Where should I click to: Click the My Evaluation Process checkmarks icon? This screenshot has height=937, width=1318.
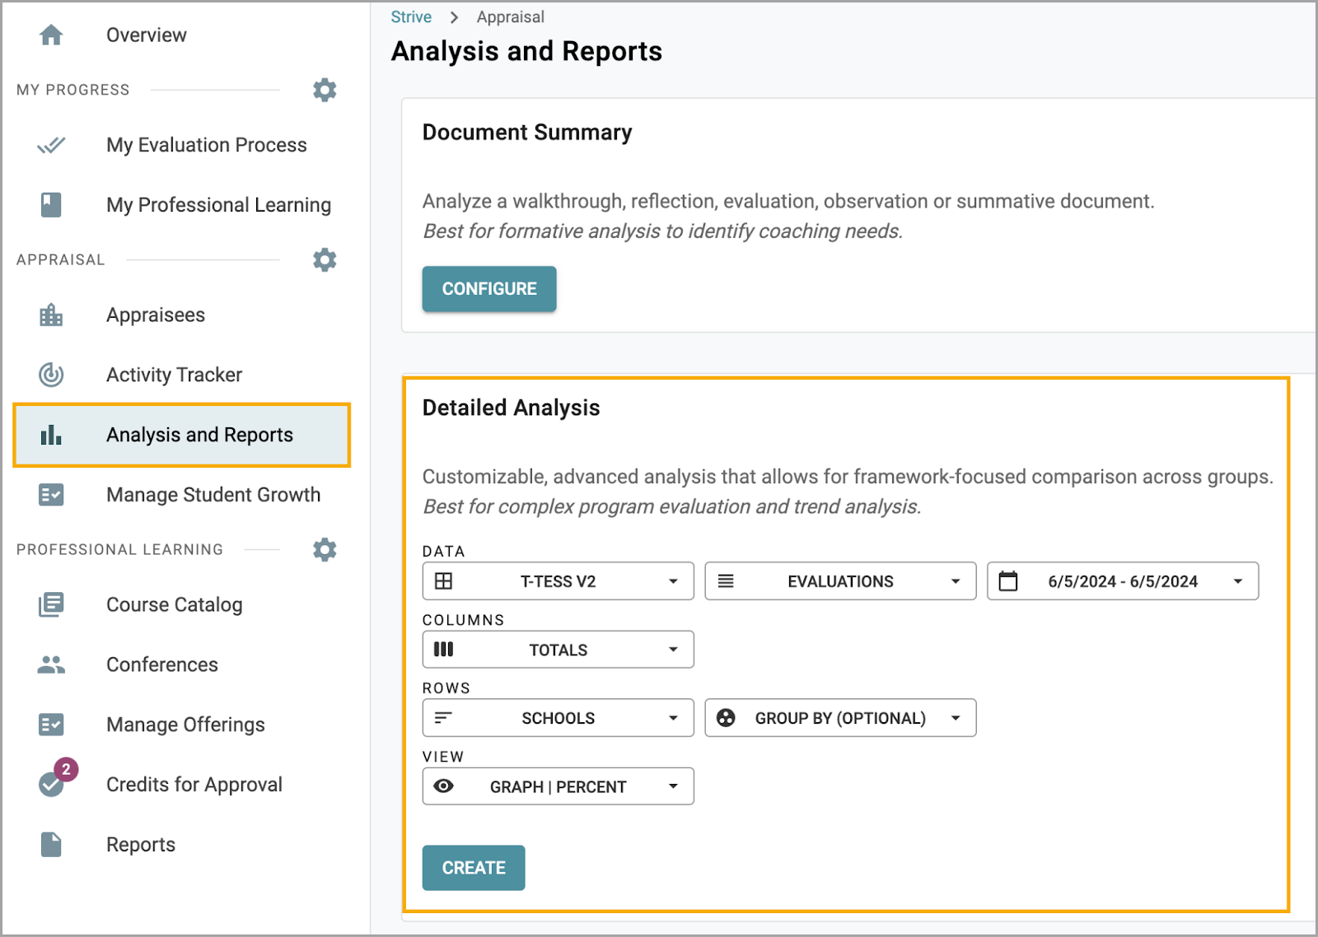click(x=51, y=145)
